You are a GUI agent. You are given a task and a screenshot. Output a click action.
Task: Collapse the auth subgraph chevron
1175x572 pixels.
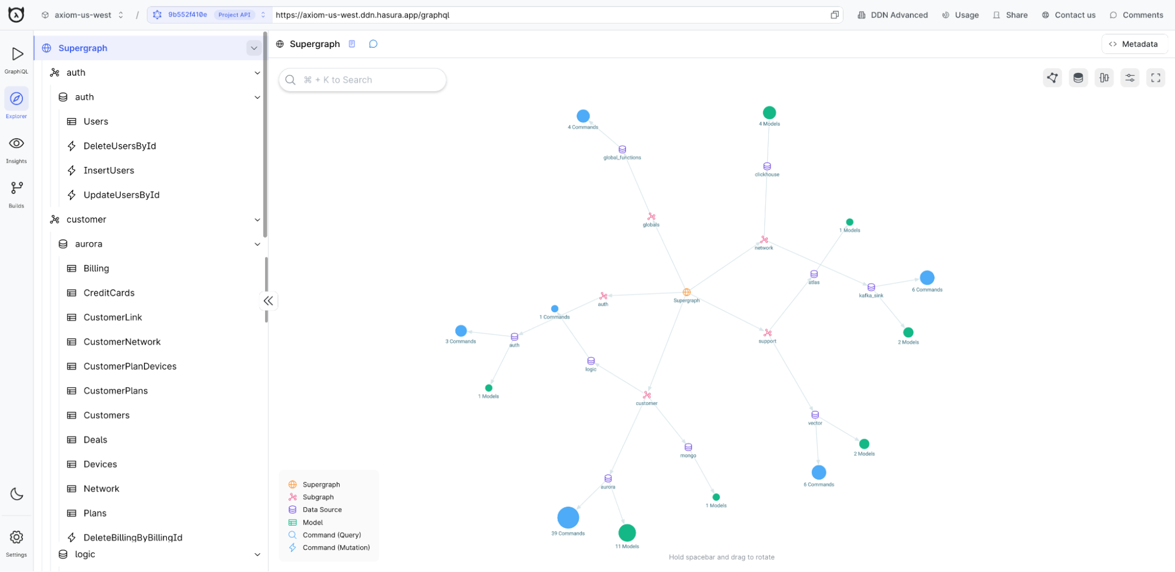[257, 73]
